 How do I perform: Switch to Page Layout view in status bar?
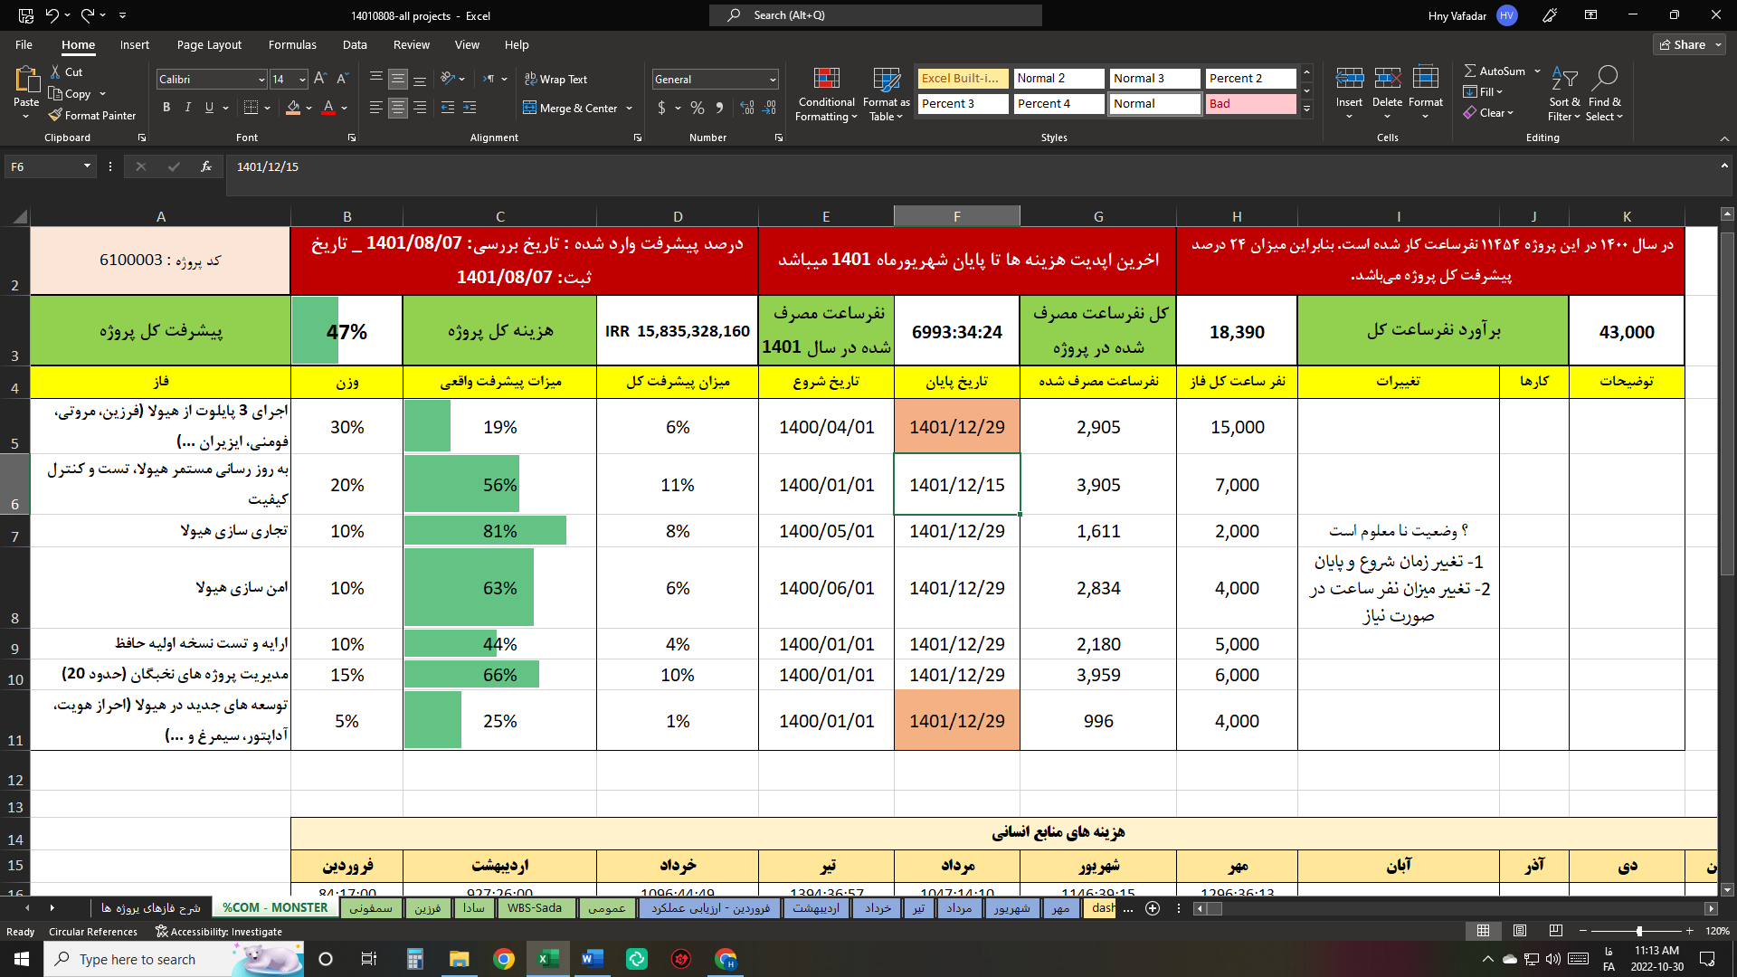point(1520,931)
